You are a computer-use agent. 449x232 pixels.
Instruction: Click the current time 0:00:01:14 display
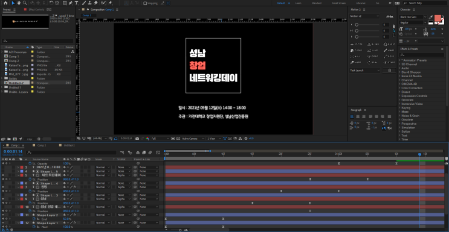click(13, 151)
